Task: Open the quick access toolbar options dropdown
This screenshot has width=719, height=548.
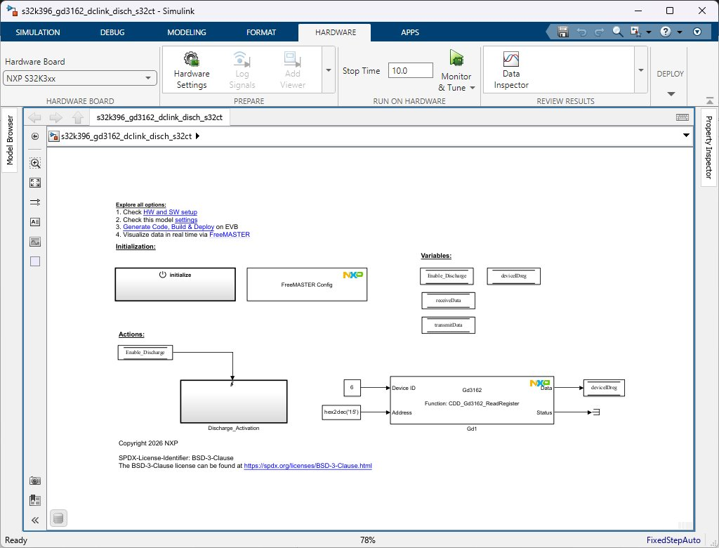Action: tap(697, 32)
